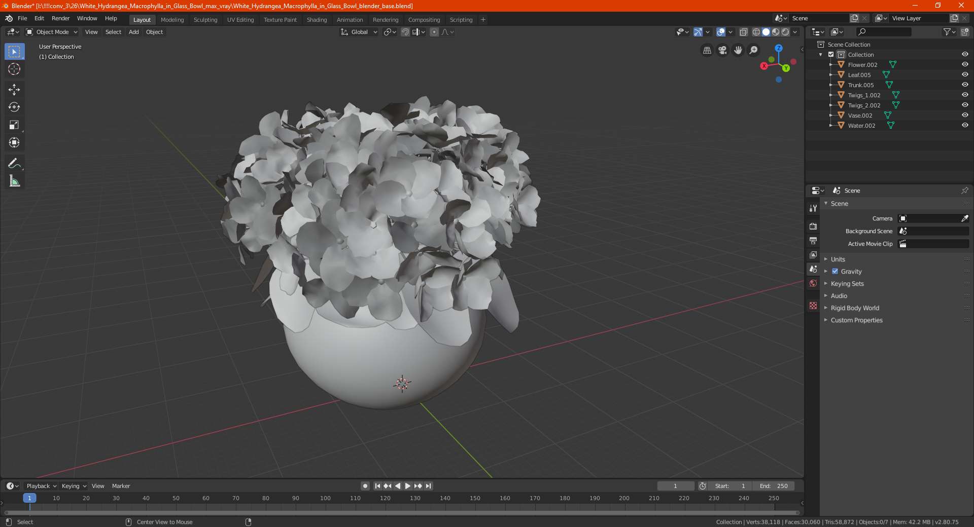Screen dimensions: 974x527
Task: Open the Texture properties checker icon
Action: (813, 306)
